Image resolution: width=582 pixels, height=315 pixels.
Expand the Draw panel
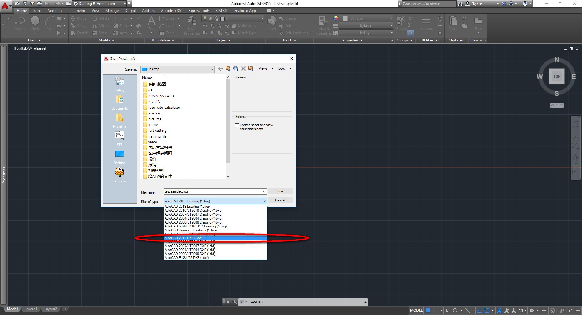click(x=34, y=40)
